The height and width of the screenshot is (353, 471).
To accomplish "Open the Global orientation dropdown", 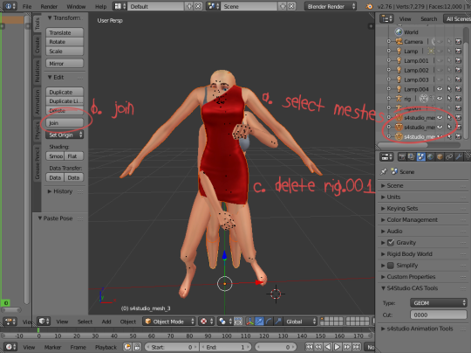I will coord(301,322).
